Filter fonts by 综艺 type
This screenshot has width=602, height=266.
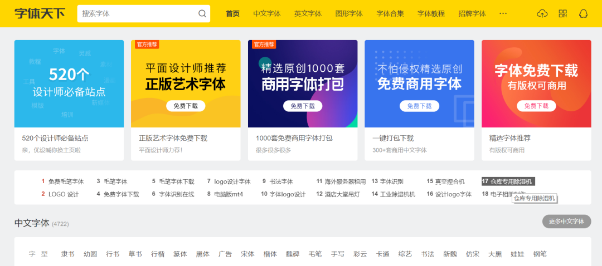click(405, 254)
